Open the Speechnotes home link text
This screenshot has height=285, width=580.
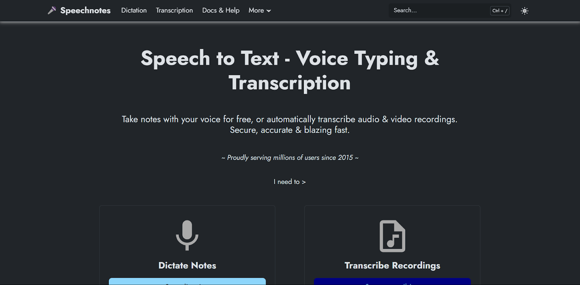85,11
